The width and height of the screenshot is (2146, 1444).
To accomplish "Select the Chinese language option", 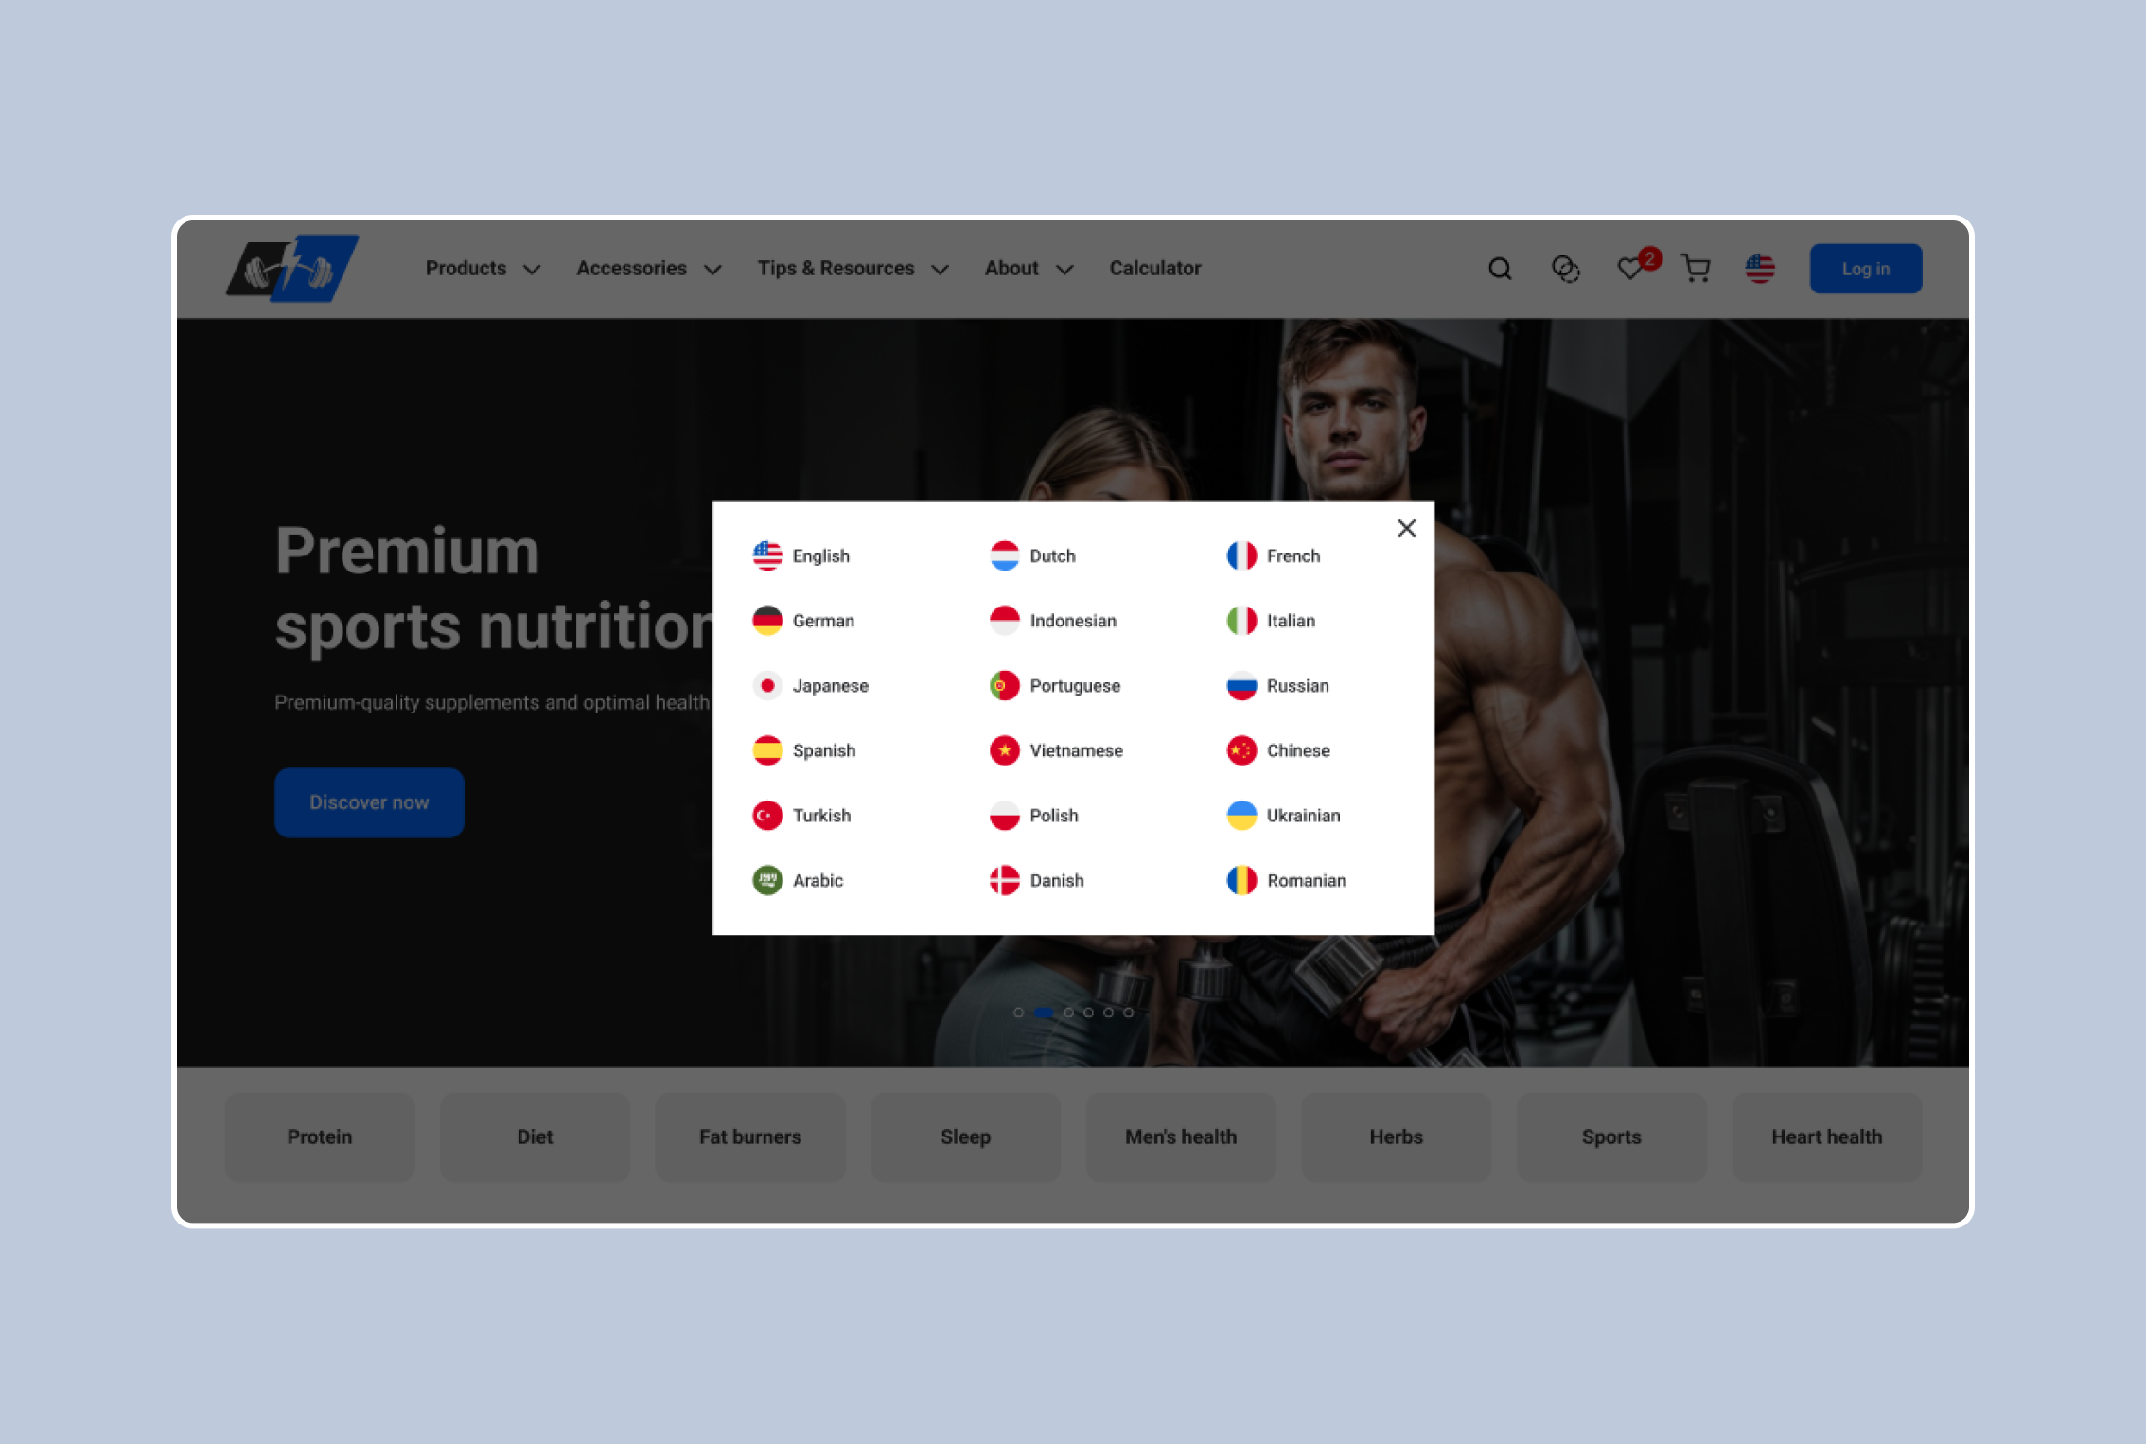I will 1298,749.
